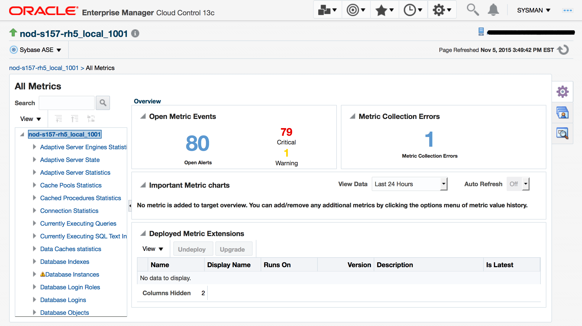The image size is (582, 326).
Task: Click the global search magnifier icon
Action: (473, 10)
